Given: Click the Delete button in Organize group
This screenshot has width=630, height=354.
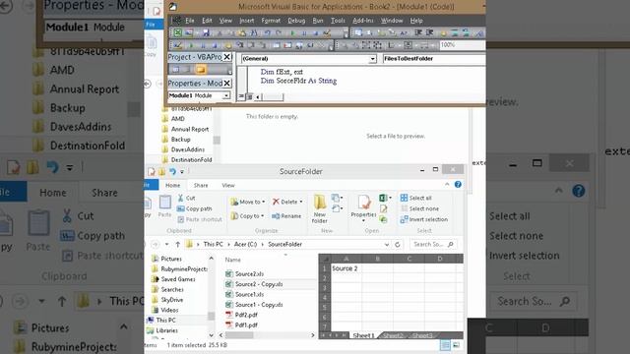Looking at the screenshot, I should [287, 202].
